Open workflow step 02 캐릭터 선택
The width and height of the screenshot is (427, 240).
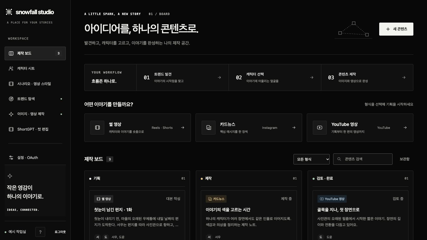tap(275, 77)
